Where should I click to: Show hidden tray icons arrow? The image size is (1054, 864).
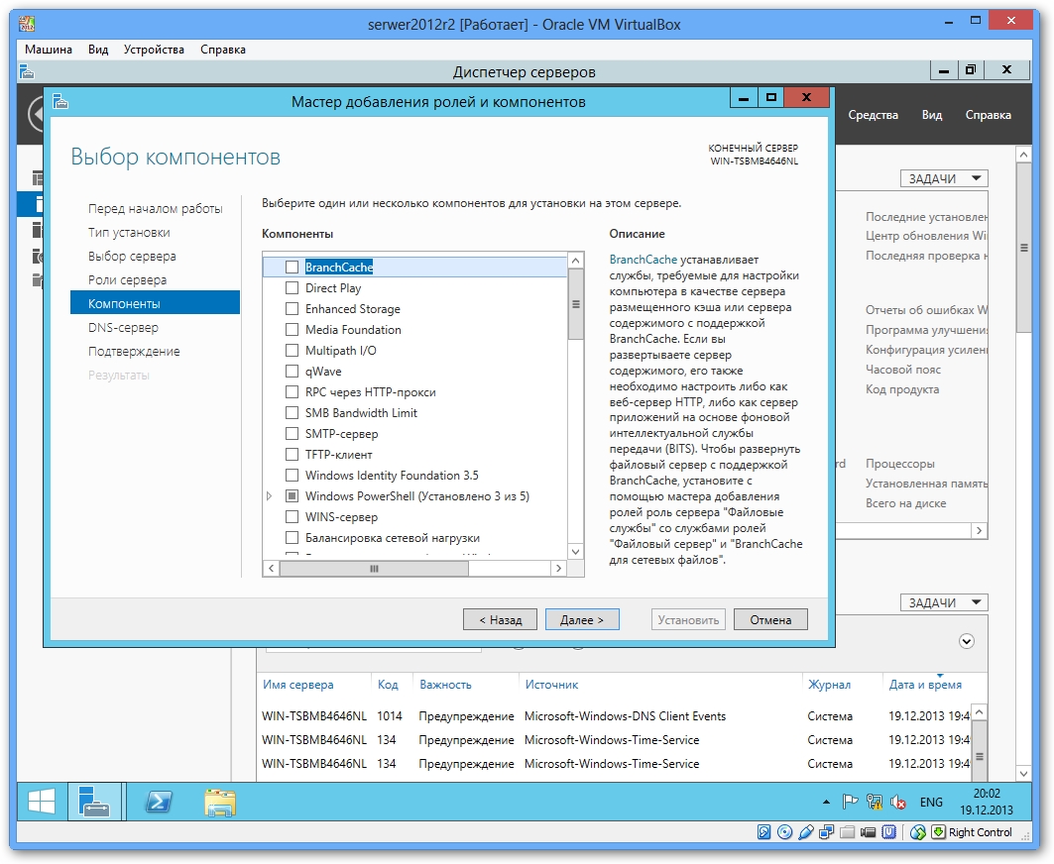tap(826, 802)
